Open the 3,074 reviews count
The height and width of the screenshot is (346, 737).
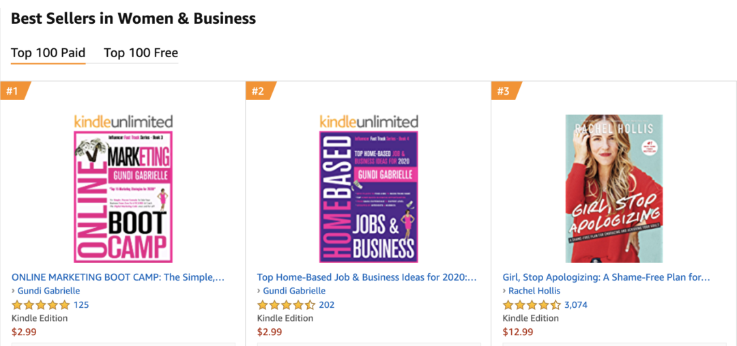tap(576, 305)
